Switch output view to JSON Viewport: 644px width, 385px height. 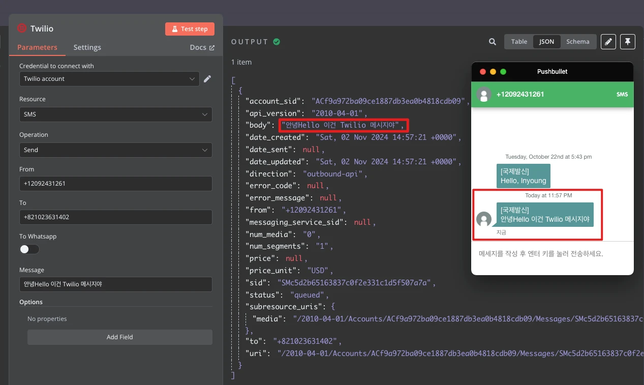547,42
